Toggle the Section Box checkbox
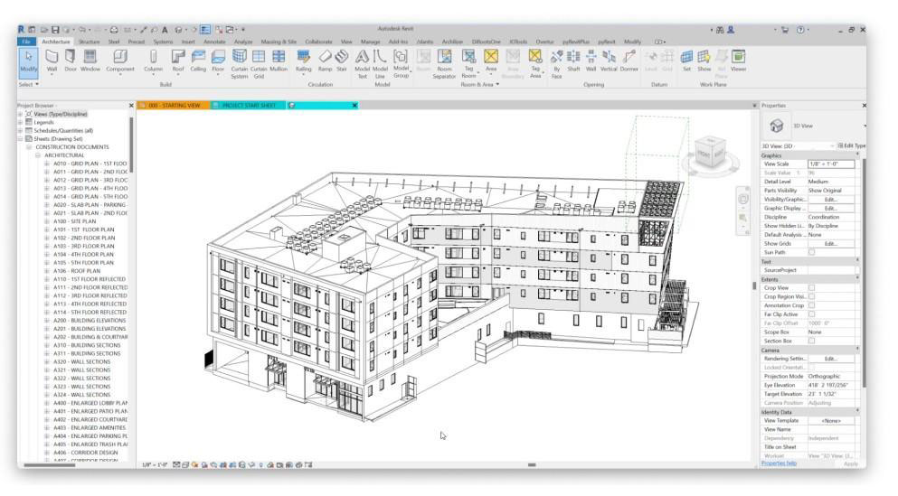 (811, 341)
